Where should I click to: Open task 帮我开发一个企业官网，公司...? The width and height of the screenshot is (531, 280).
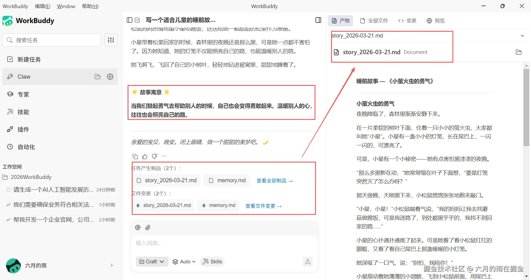tap(60, 220)
